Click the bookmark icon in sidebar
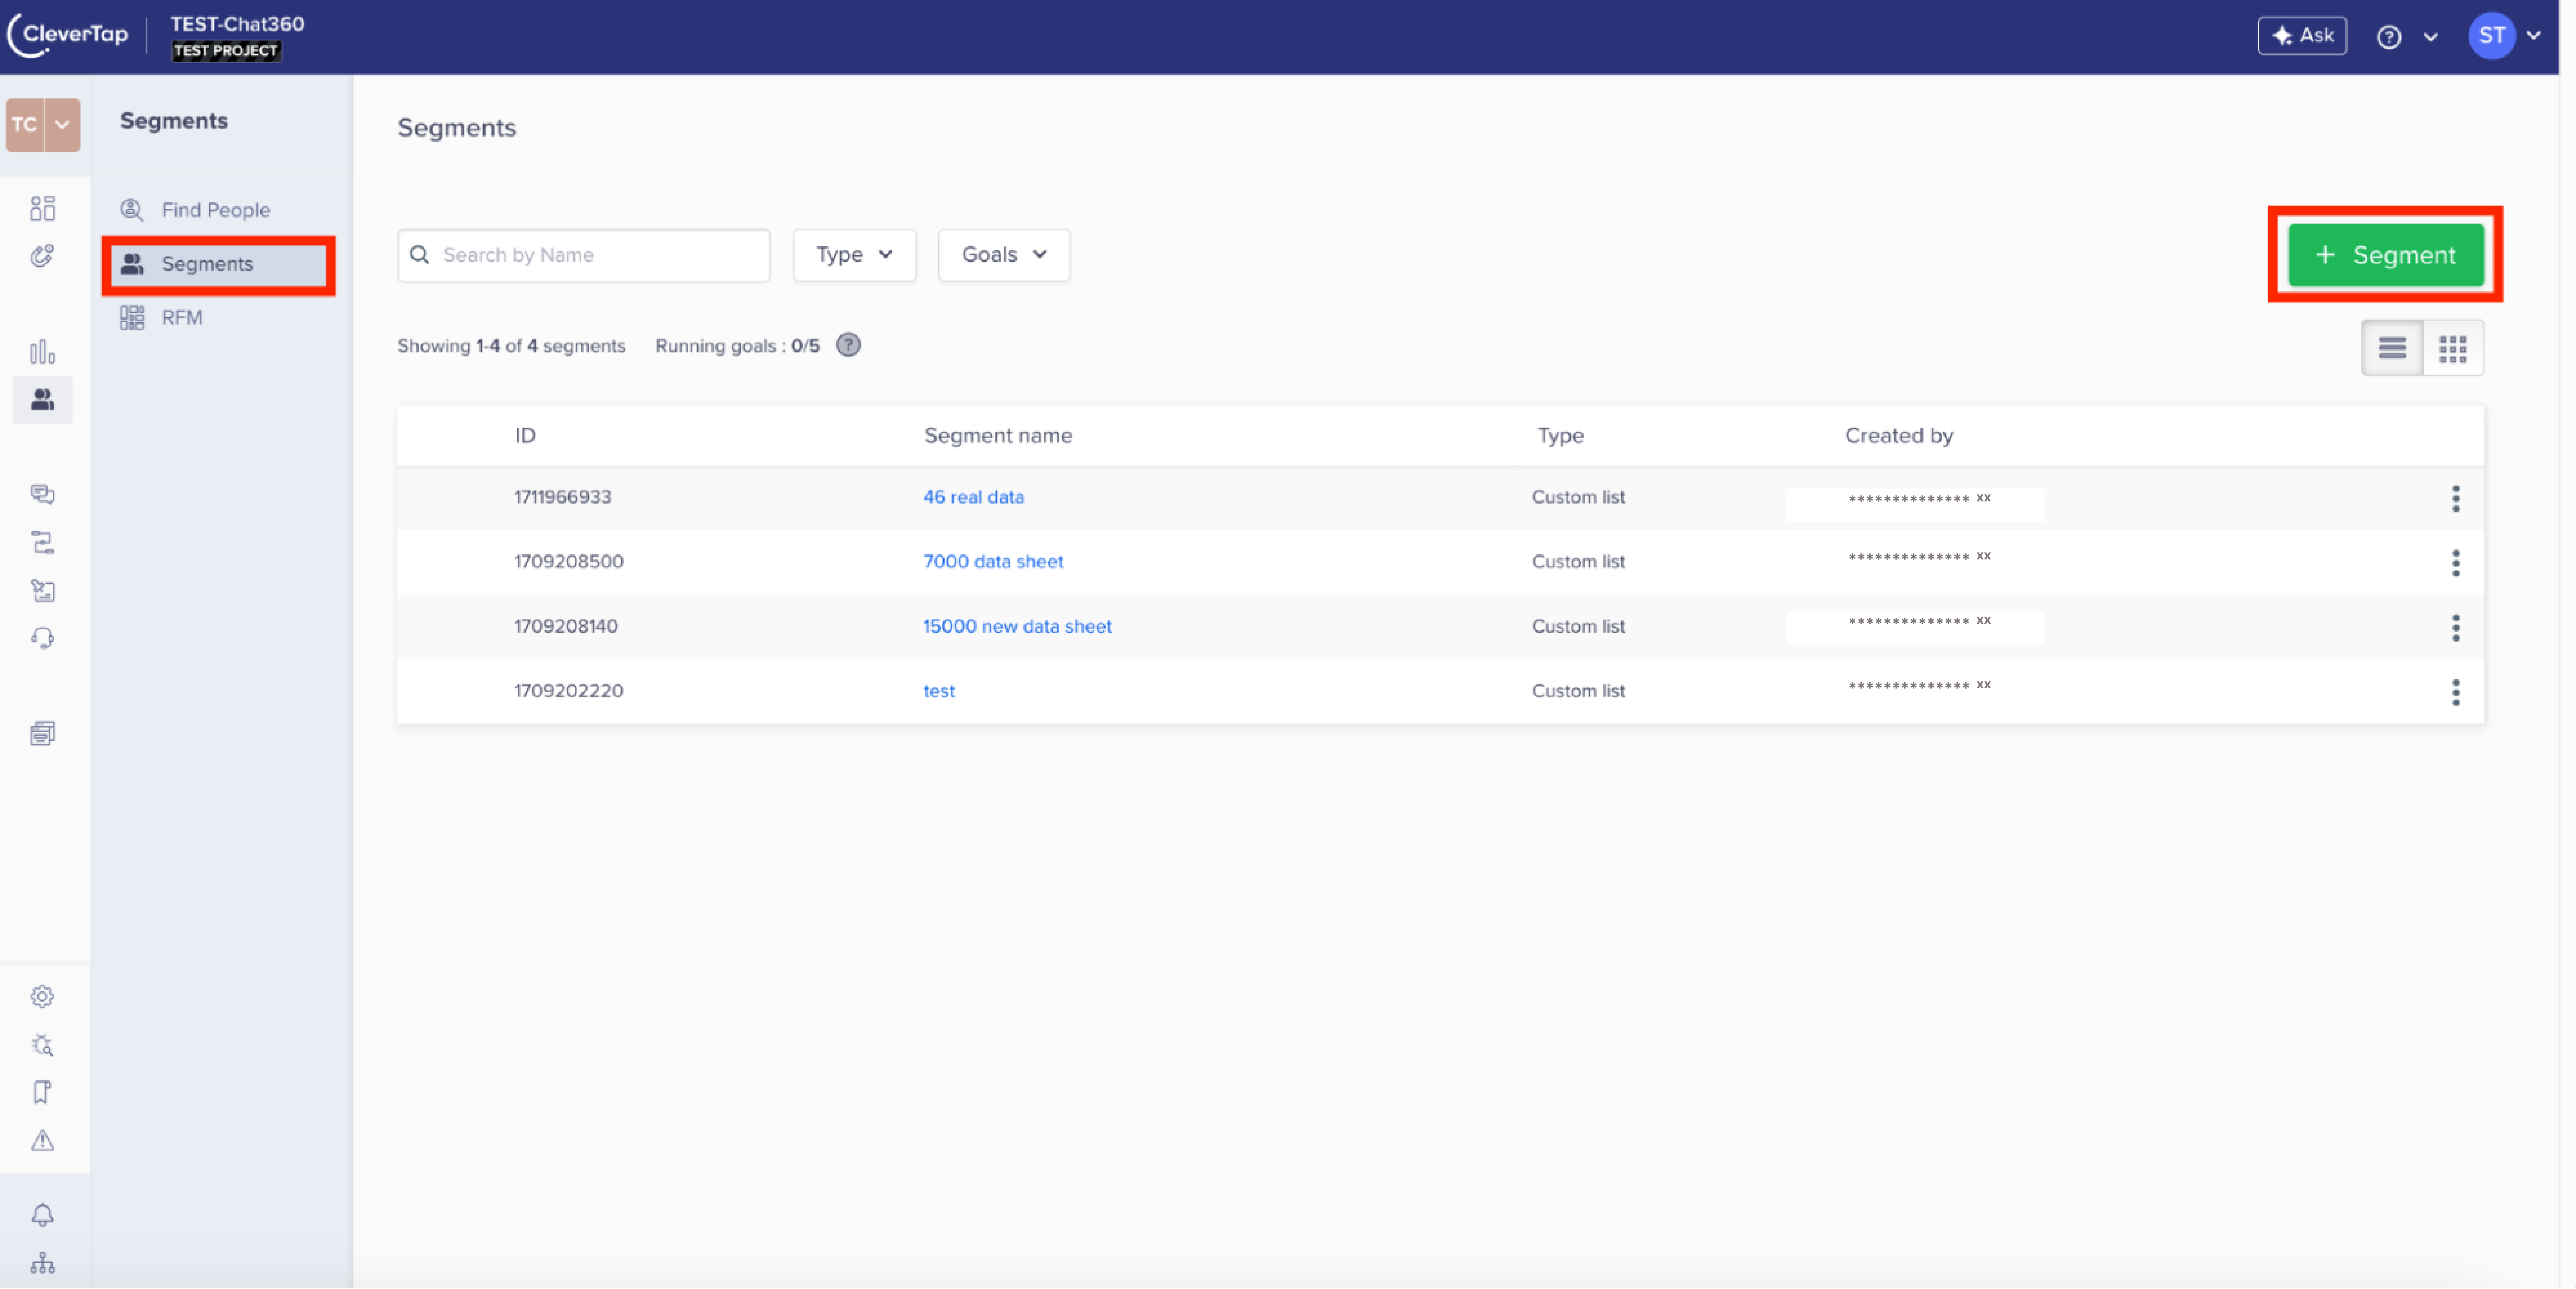The image size is (2576, 1289). coord(42,1092)
